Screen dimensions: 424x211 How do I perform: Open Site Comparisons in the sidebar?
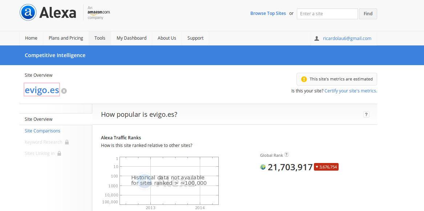click(x=43, y=131)
